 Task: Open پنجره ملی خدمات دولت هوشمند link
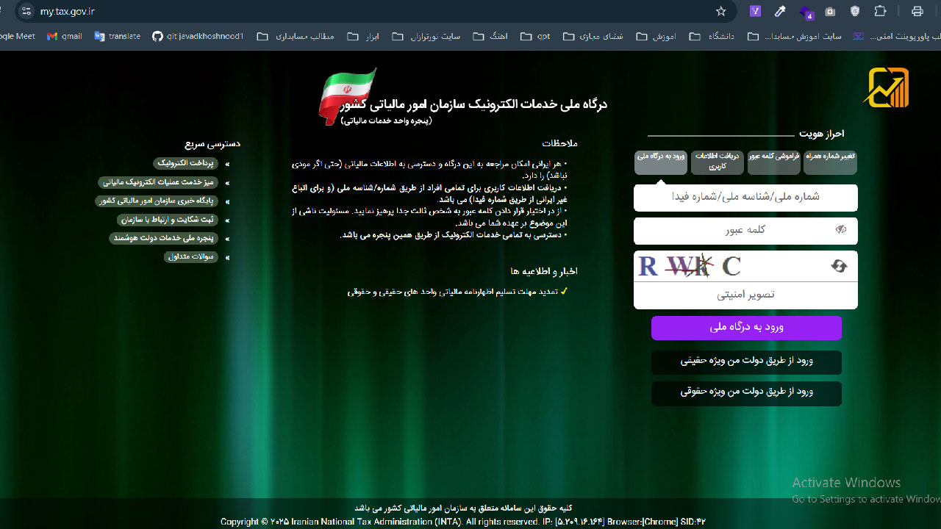tap(164, 238)
